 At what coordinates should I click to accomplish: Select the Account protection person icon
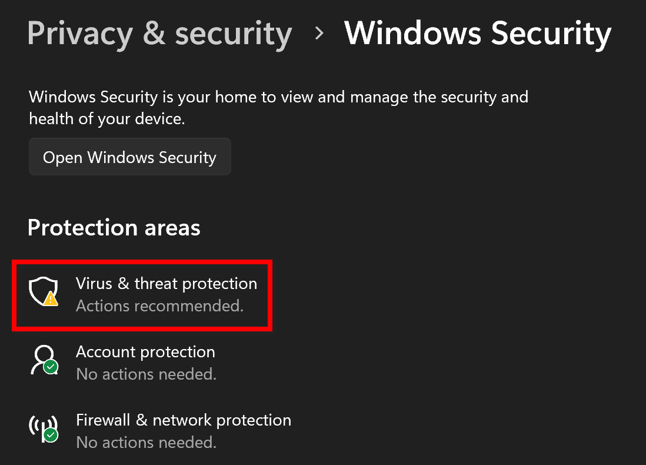point(42,358)
